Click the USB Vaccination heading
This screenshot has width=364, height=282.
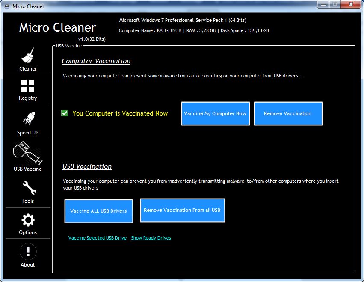[87, 166]
